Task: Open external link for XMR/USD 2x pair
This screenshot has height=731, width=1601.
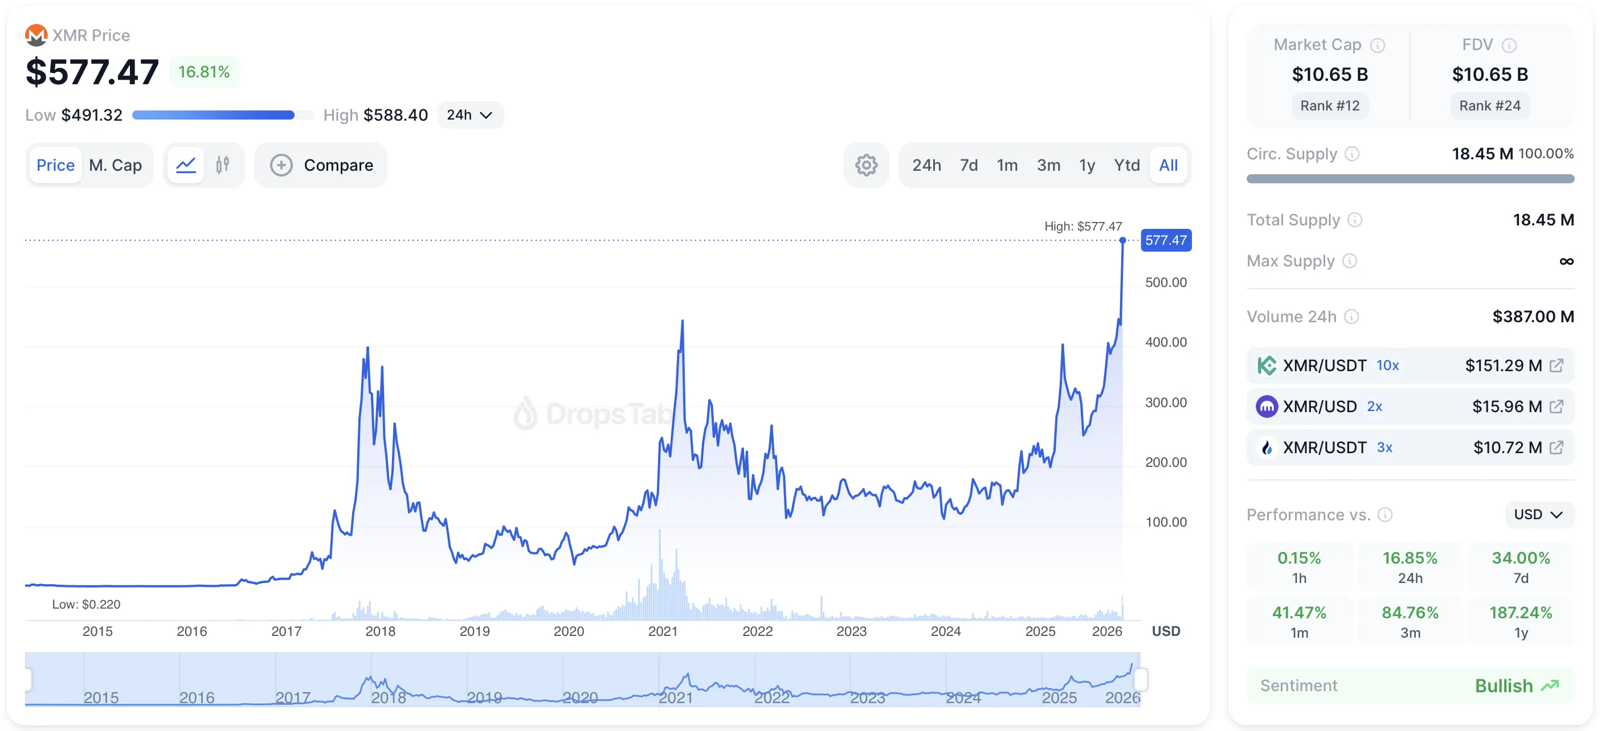Action: point(1556,406)
